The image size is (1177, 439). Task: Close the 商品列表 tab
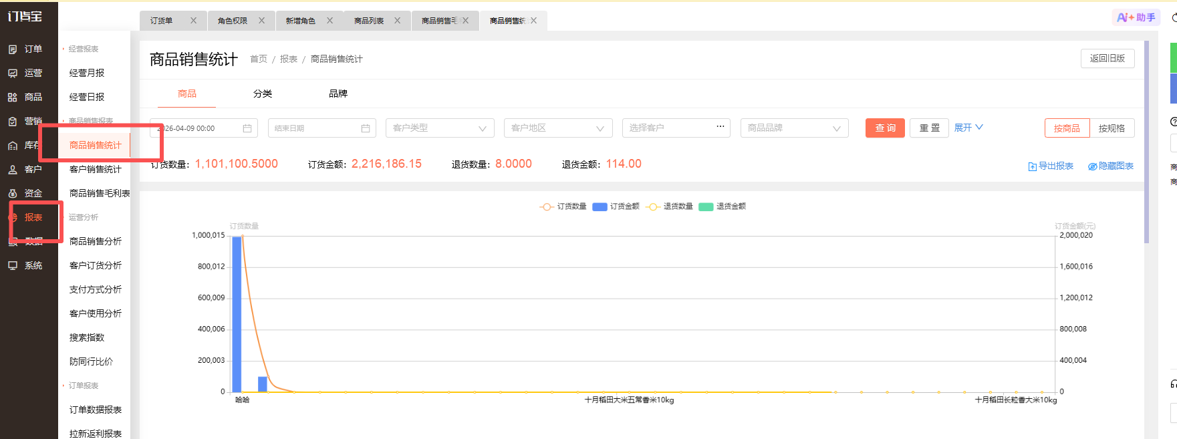point(398,21)
